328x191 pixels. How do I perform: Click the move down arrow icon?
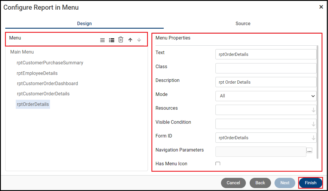(139, 40)
